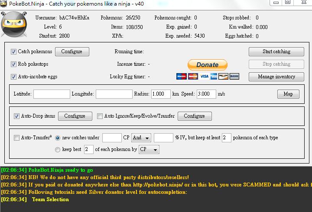The image size is (312, 212).
Task: Uncheck the Catch pokemons checkbox
Action: tap(14, 51)
